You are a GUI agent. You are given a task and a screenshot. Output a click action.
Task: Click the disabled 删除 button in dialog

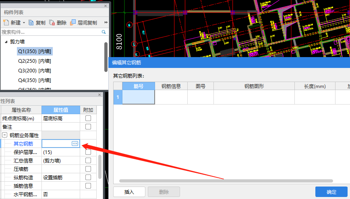point(164,192)
